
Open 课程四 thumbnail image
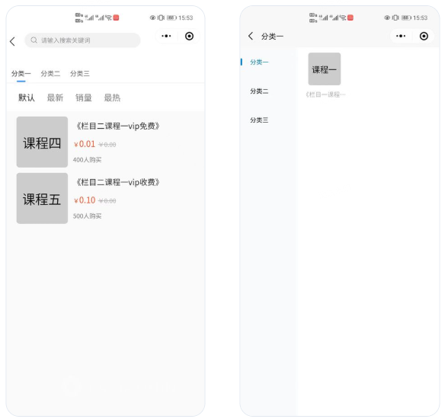42,142
